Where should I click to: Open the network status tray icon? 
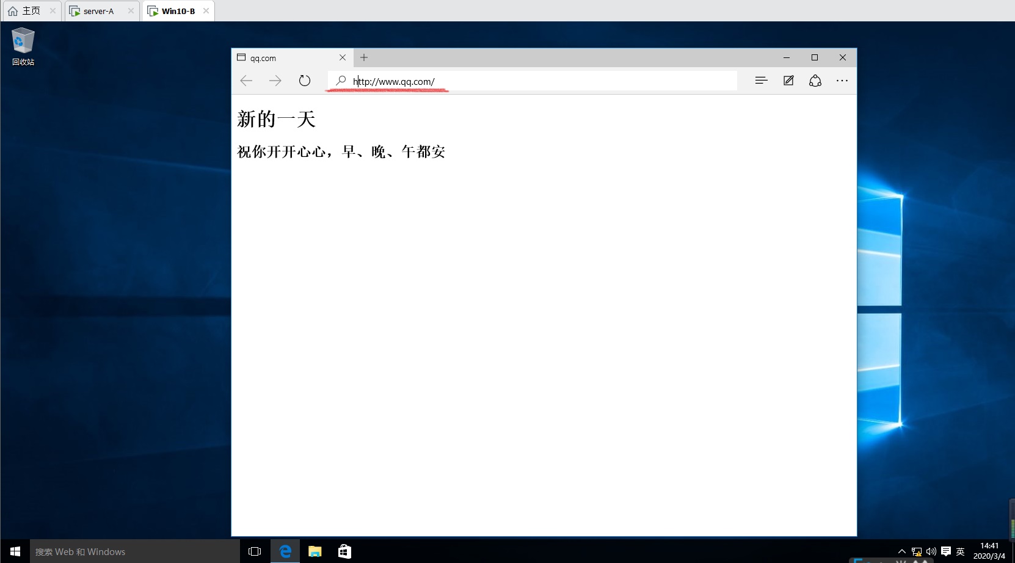coord(917,551)
